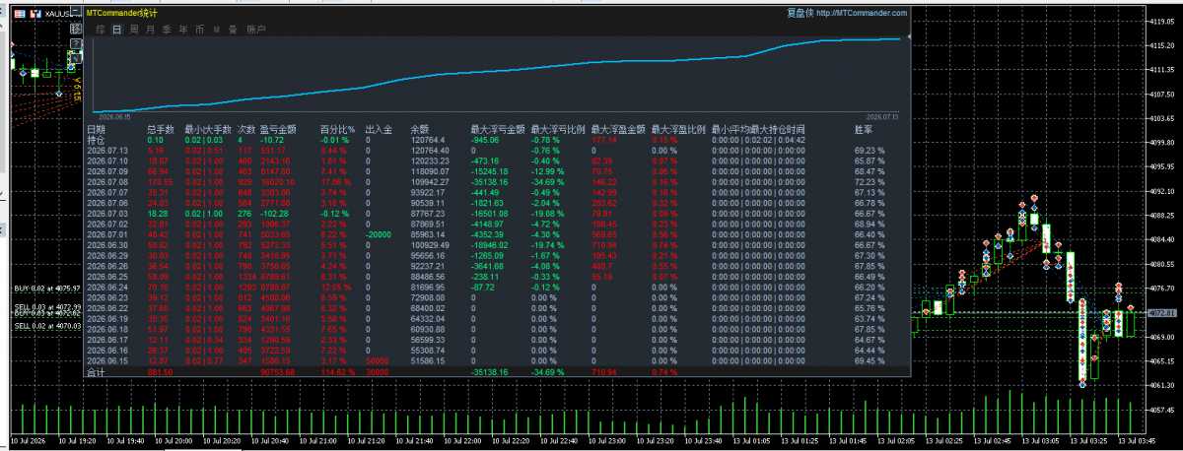This screenshot has height=451, width=1183.
Task: Click the 盈亏金额 column header
Action: click(278, 129)
